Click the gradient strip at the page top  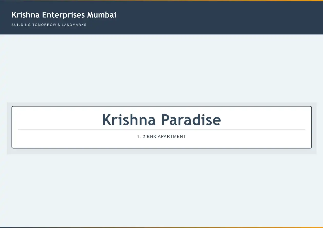click(x=161, y=1)
